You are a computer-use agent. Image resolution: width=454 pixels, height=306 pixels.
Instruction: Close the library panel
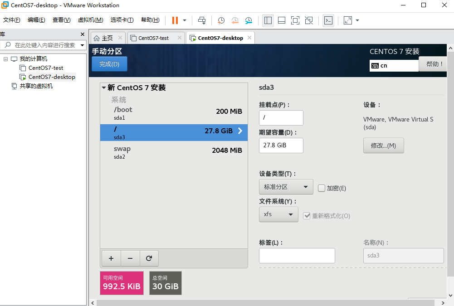[x=83, y=34]
